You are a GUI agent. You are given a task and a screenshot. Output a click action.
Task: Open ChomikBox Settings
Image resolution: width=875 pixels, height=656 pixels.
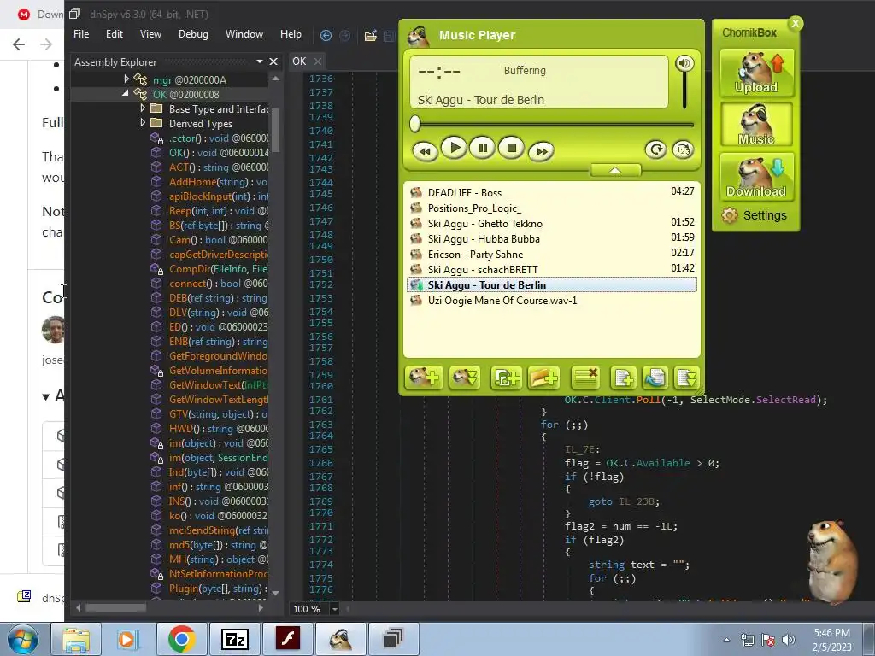[755, 215]
